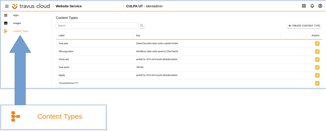326x131 pixels.
Task: Focus the Search input field
Action: coord(97,26)
